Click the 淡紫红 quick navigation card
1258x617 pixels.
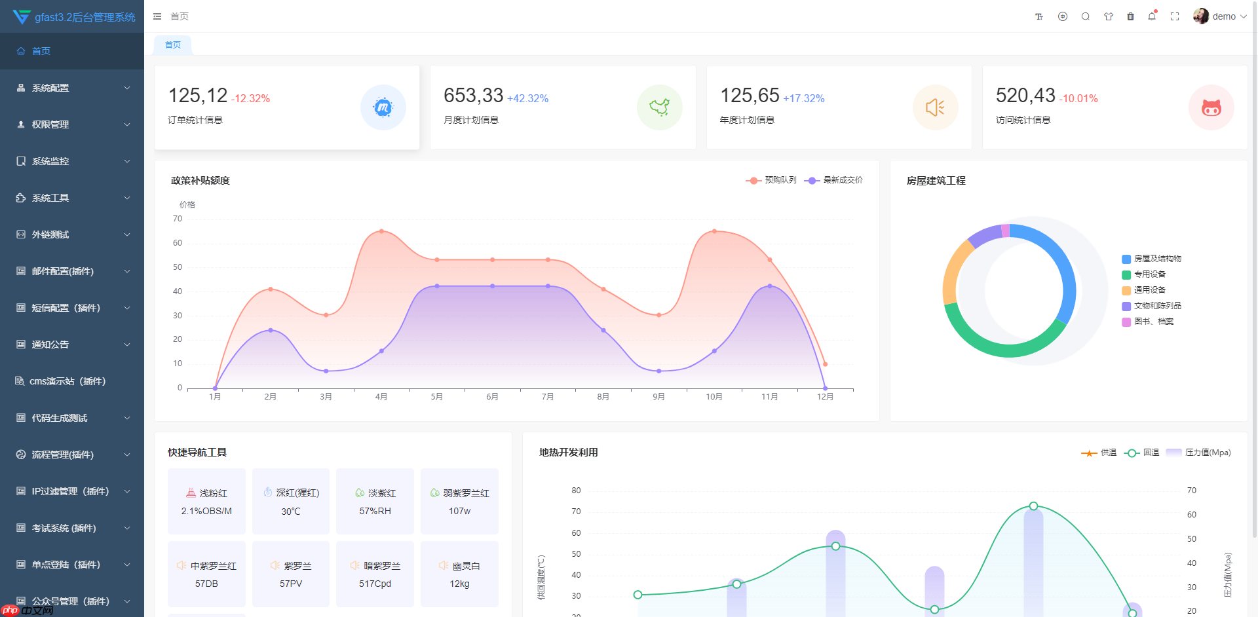375,501
